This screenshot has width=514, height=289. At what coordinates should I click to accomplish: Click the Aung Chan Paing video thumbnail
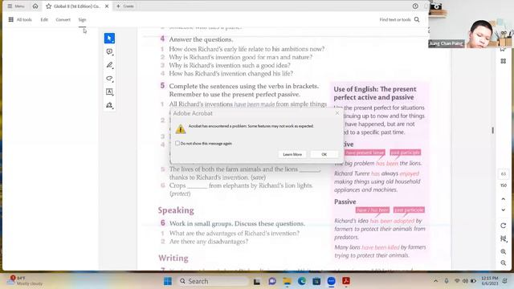click(471, 25)
